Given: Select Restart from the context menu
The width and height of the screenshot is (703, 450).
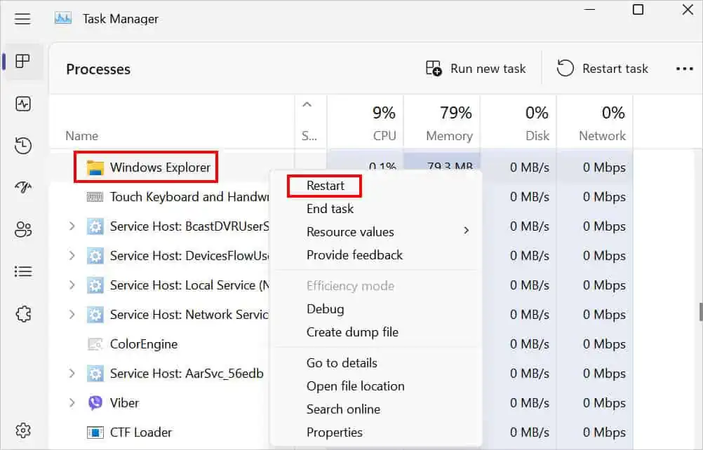Looking at the screenshot, I should [x=324, y=185].
